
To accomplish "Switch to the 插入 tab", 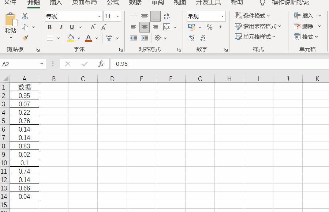I will point(56,3).
